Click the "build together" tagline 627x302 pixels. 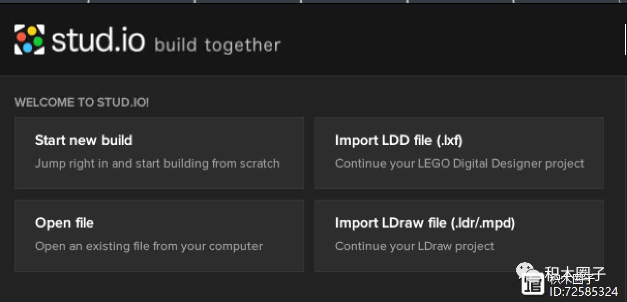[217, 46]
